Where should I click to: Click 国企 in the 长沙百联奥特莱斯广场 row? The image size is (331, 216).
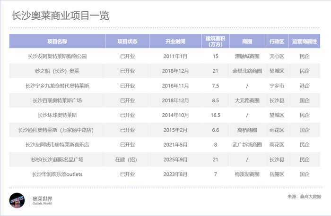pos(305,100)
